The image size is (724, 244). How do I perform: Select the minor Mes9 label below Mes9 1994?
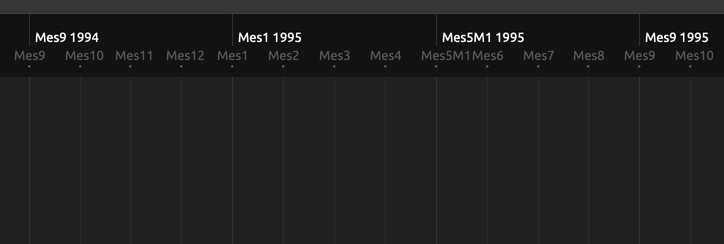tap(29, 55)
